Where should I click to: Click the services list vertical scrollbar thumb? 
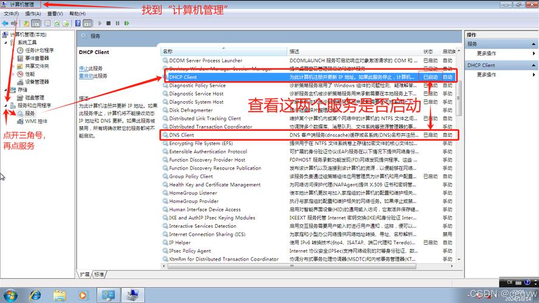pyautogui.click(x=458, y=98)
